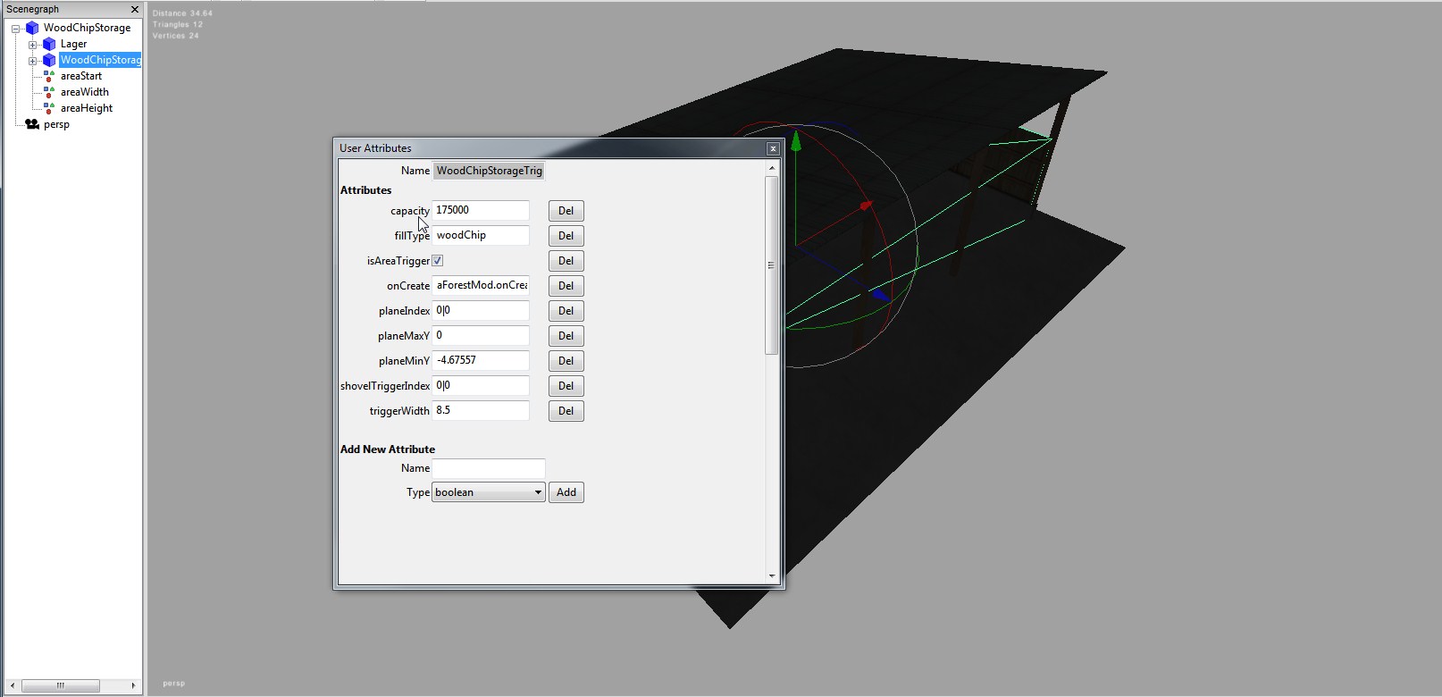Select the persp camera tree item
The height and width of the screenshot is (697, 1442).
56,124
